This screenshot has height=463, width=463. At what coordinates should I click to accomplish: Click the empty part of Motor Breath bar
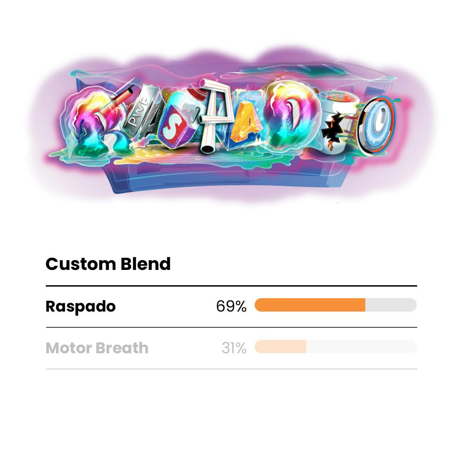(x=361, y=347)
